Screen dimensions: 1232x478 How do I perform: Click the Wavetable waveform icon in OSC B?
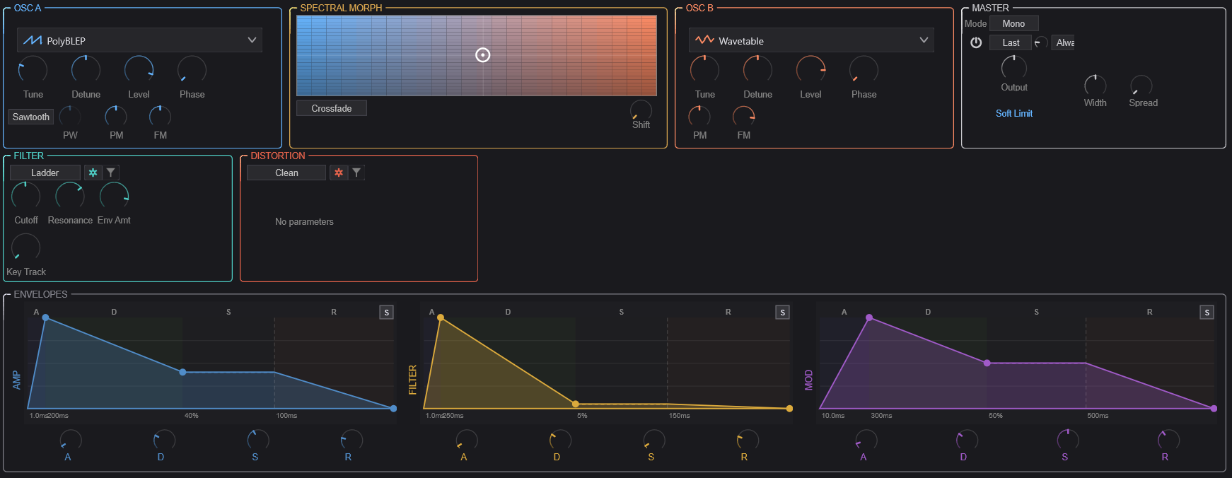[704, 40]
